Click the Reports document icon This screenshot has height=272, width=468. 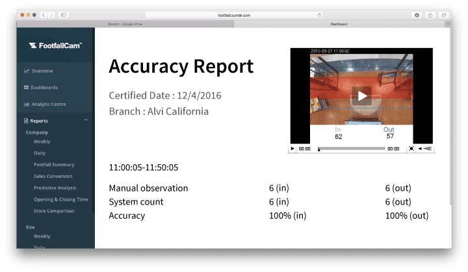(x=26, y=121)
